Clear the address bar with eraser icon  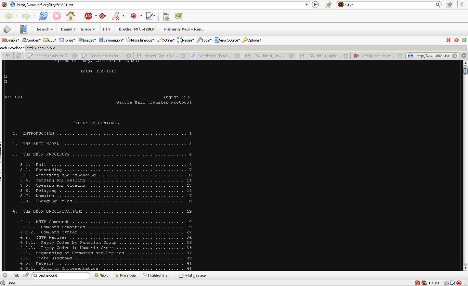point(328,5)
